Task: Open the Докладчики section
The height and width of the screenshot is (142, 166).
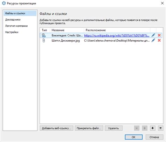Action: click(13, 20)
